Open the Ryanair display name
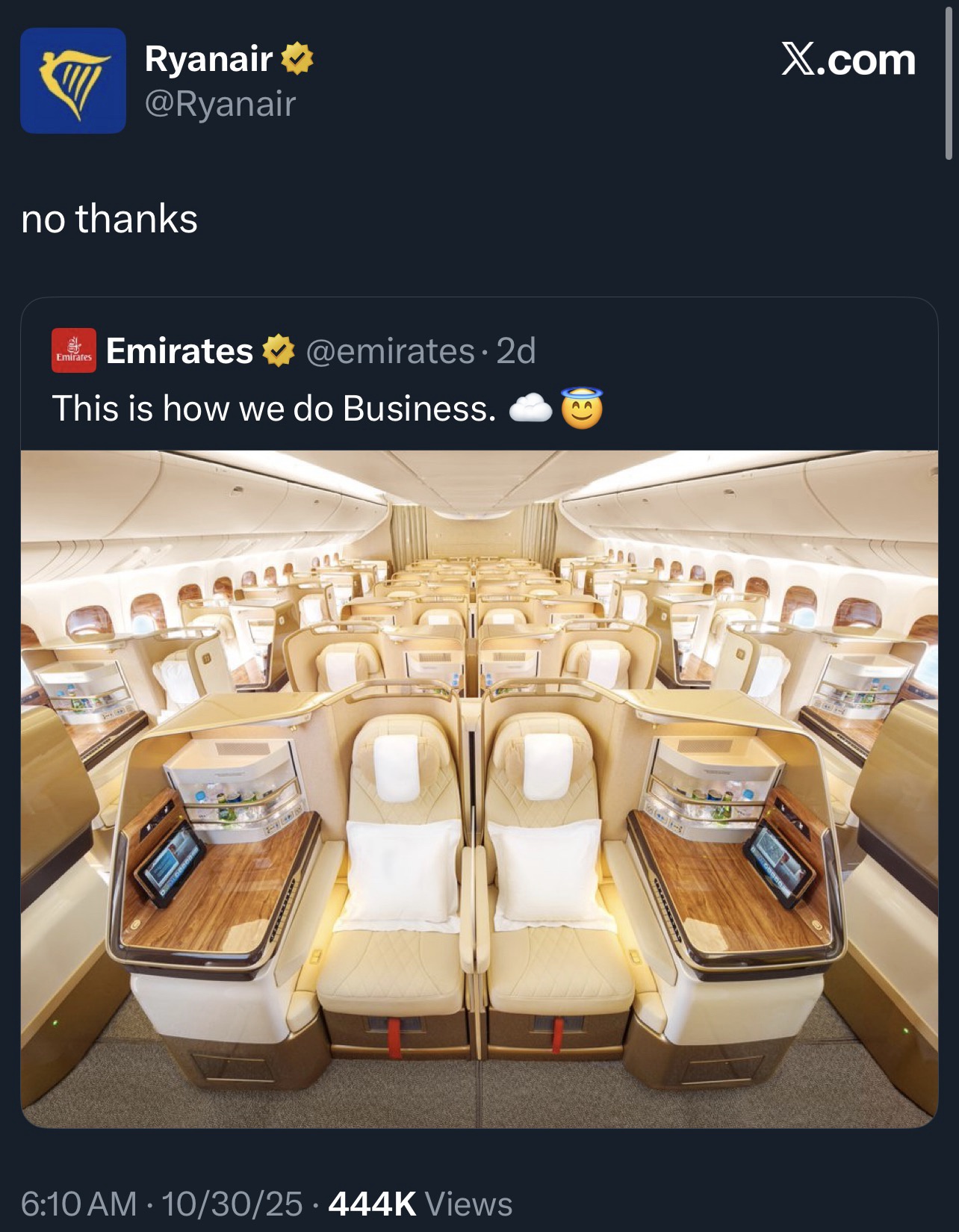 point(208,59)
